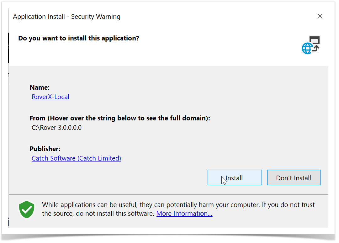Click the bold Name: label
This screenshot has width=339, height=243.
[x=40, y=87]
